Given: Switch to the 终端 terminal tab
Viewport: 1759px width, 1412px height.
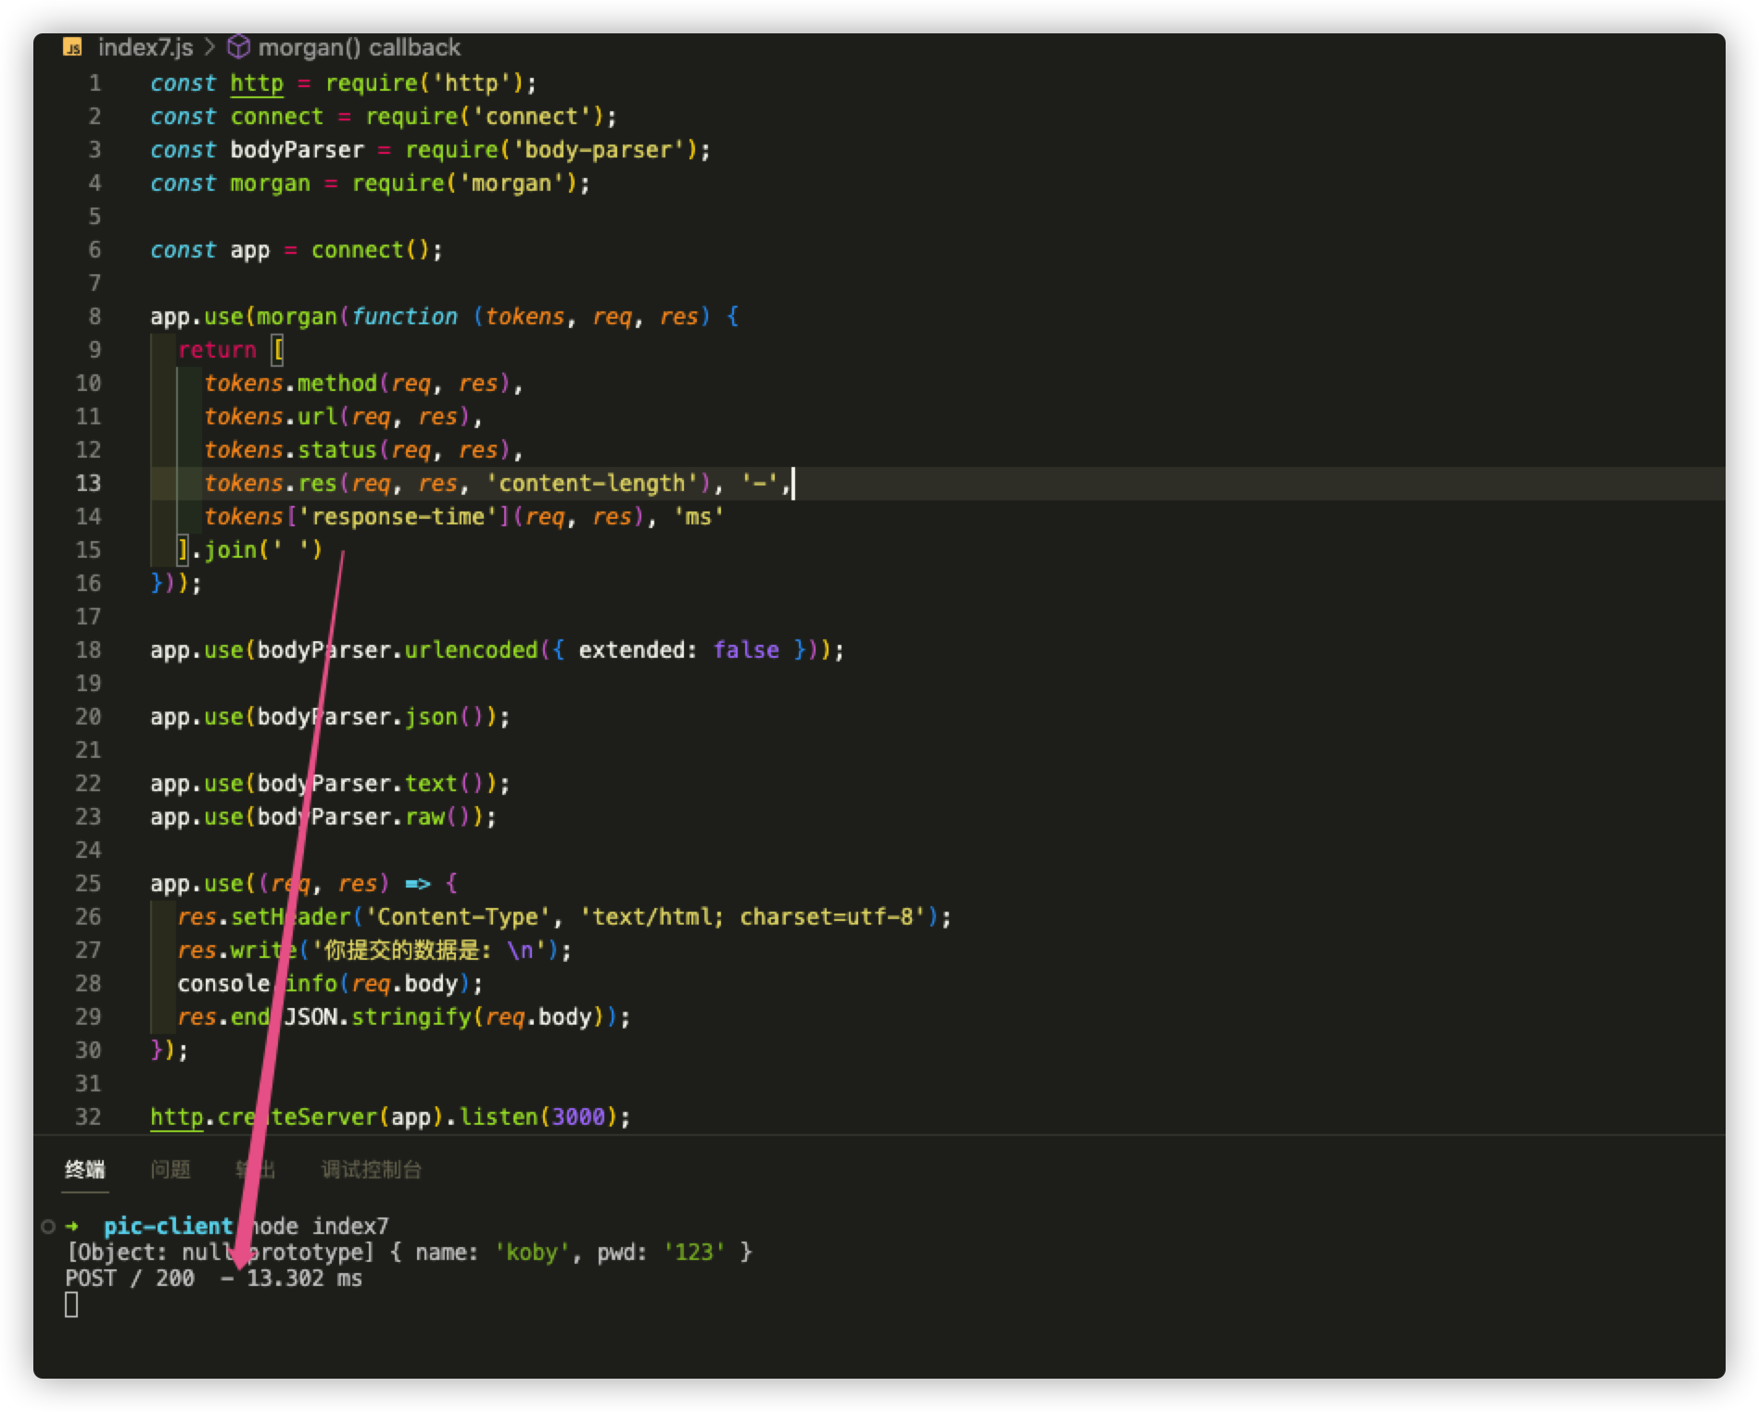Looking at the screenshot, I should point(85,1169).
